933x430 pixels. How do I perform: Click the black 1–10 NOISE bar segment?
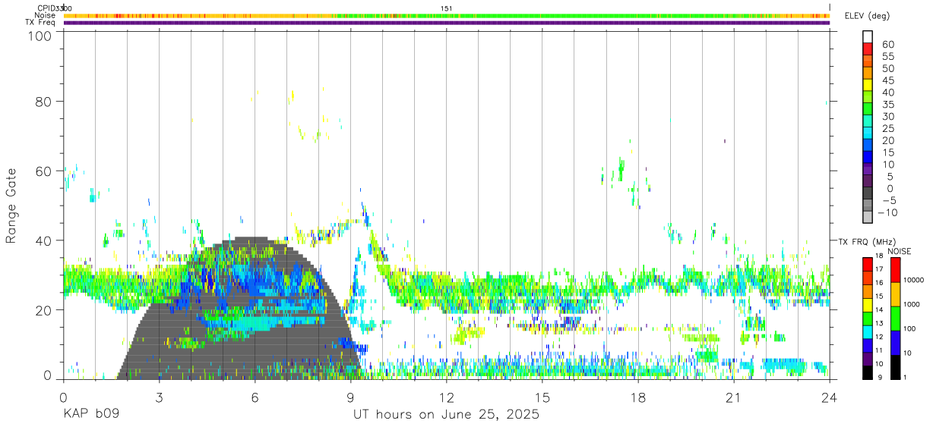pos(895,366)
